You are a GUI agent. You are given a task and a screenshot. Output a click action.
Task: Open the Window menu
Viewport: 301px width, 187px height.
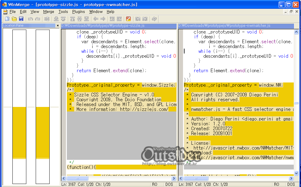pyautogui.click(x=96, y=12)
